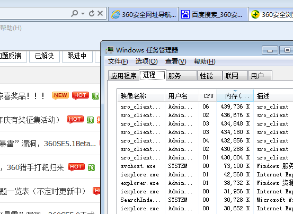Switch to the 性能 tab
The height and width of the screenshot is (214, 293).
coord(210,76)
